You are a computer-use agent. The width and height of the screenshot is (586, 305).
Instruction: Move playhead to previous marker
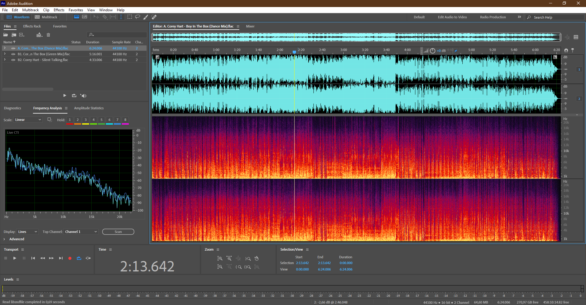coord(33,258)
